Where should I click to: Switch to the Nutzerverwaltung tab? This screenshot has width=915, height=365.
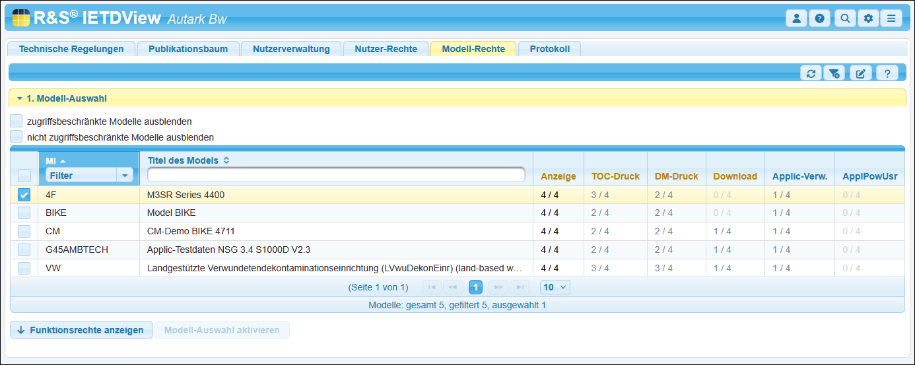[290, 49]
